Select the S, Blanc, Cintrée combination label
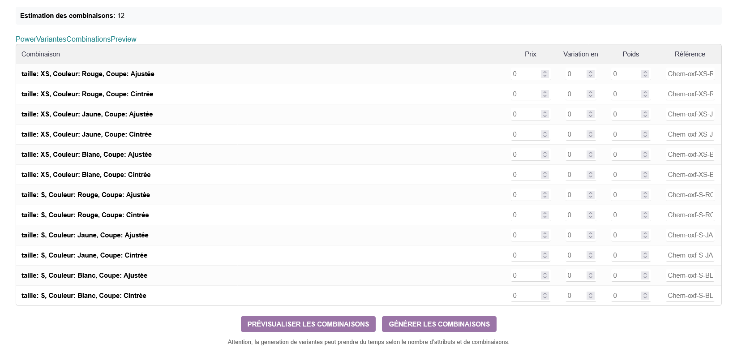The width and height of the screenshot is (733, 361). (x=84, y=296)
